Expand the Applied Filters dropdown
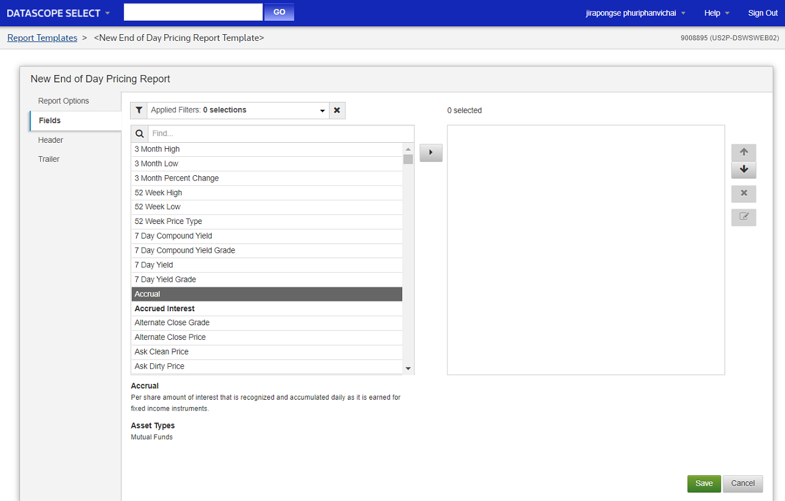Screen dimensions: 785x501 (x=322, y=111)
